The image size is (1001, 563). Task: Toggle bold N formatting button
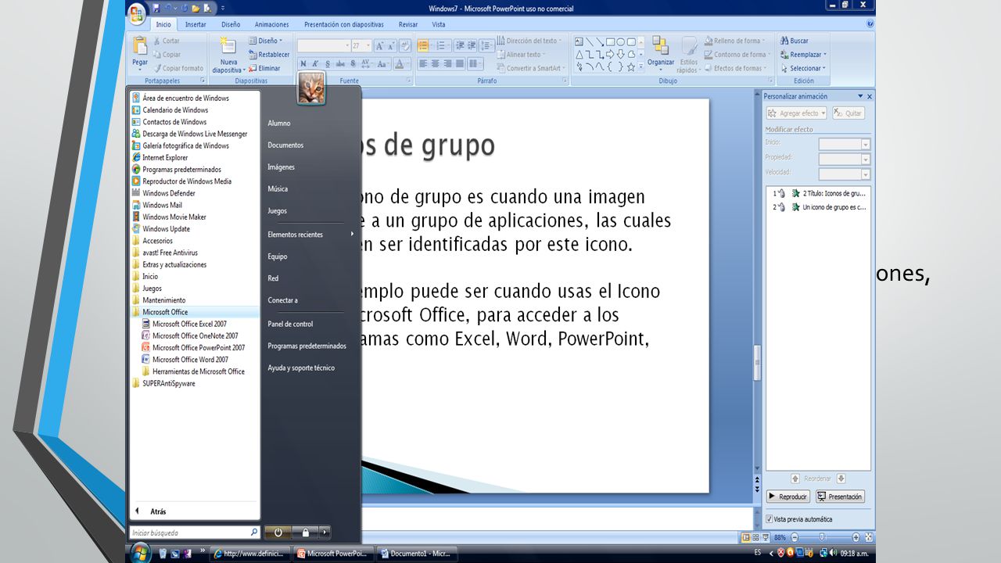click(303, 64)
